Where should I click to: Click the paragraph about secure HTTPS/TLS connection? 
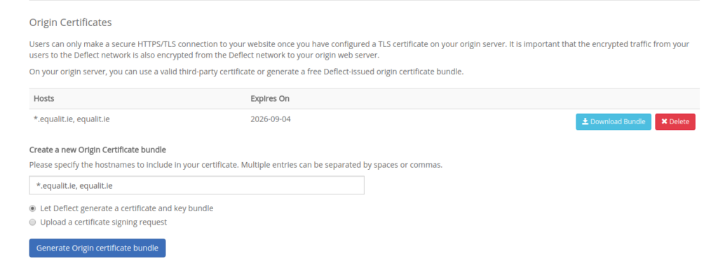click(359, 50)
